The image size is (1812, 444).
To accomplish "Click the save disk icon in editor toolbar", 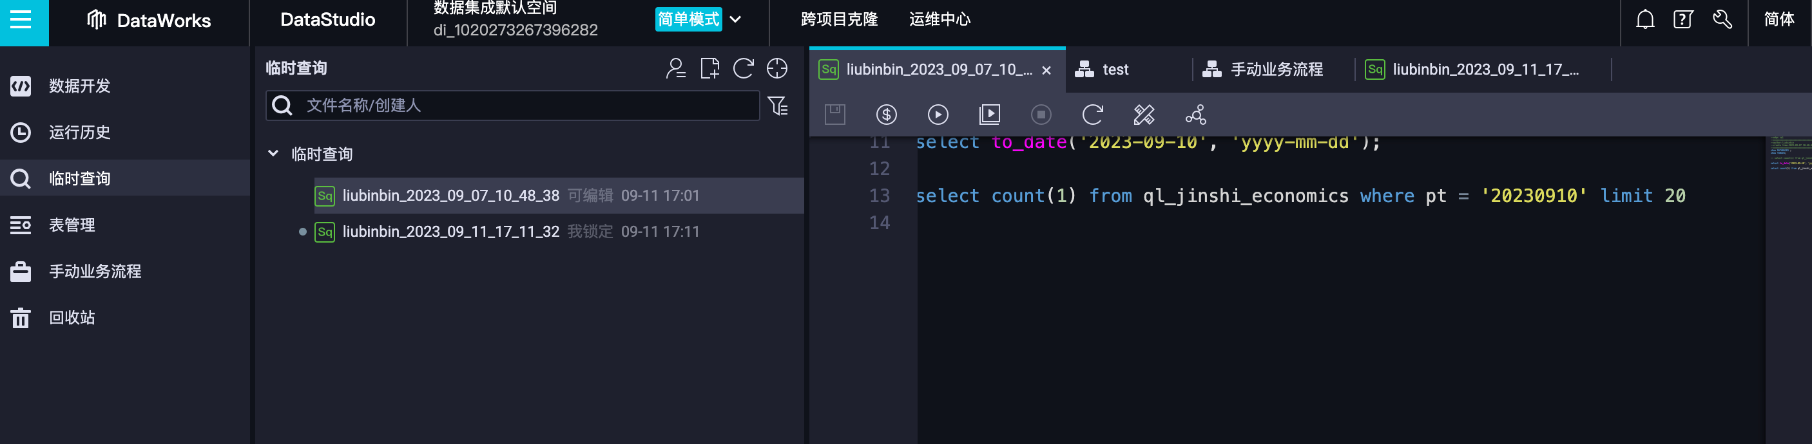I will pyautogui.click(x=834, y=115).
